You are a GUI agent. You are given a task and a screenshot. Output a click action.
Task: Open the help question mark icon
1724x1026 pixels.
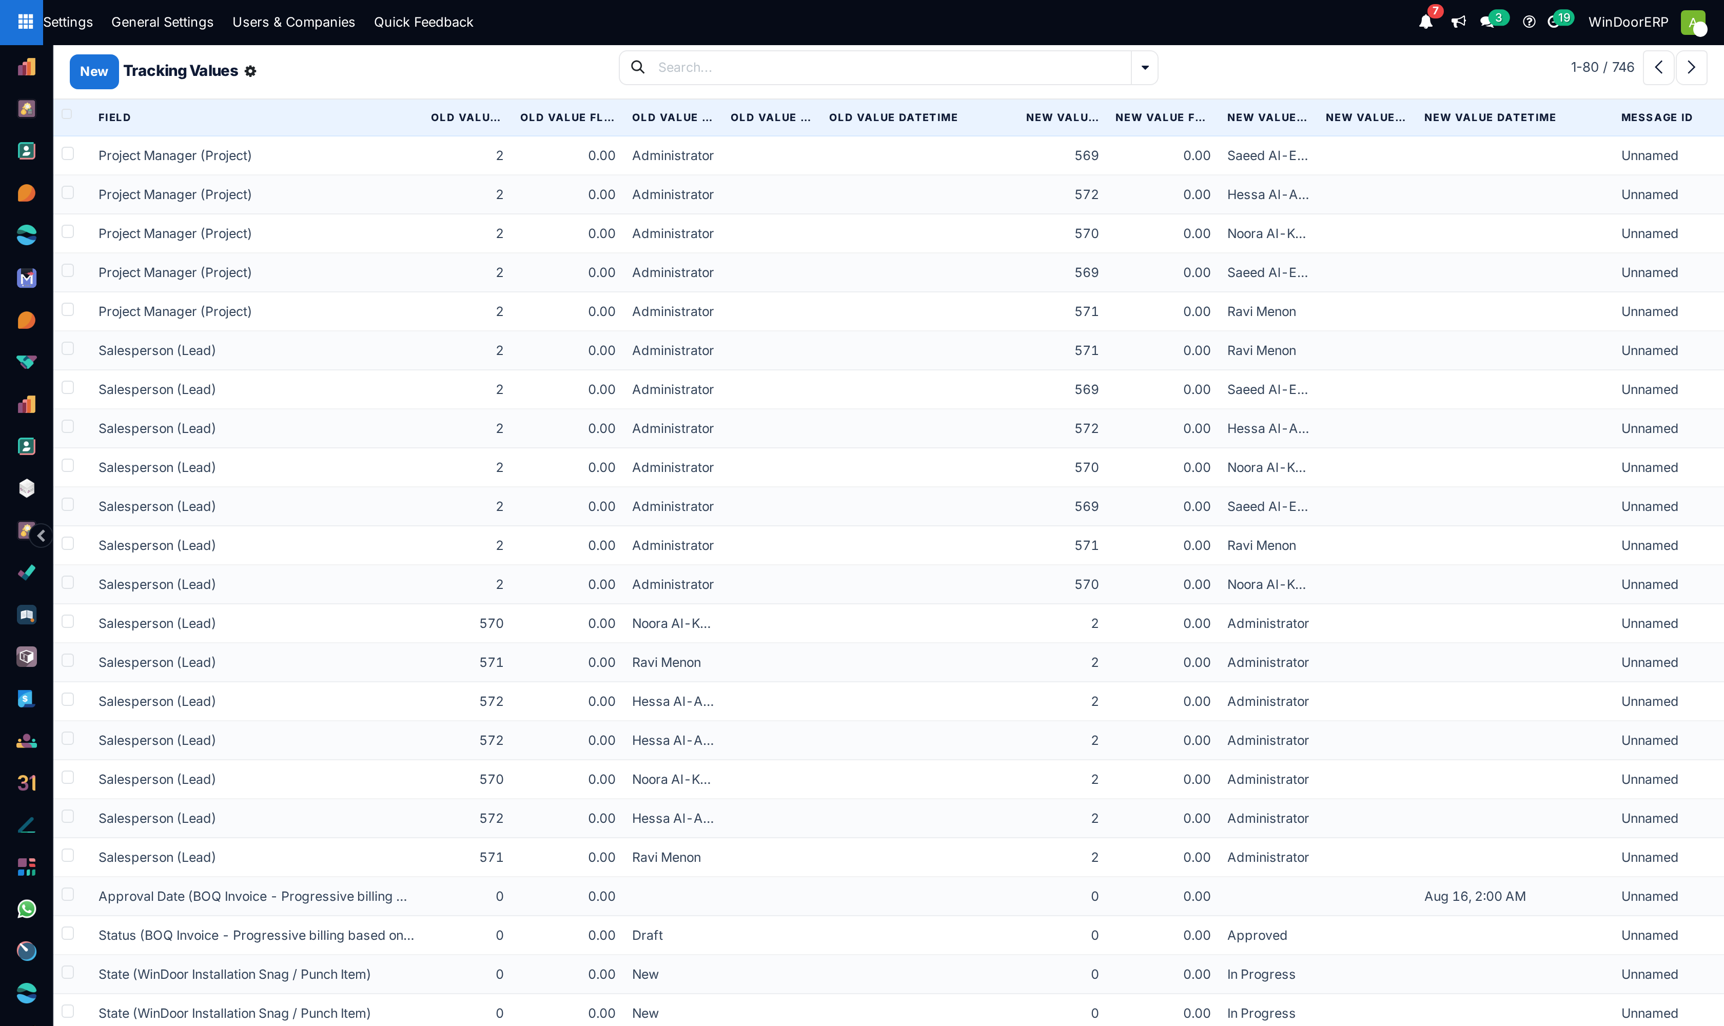click(x=1529, y=22)
